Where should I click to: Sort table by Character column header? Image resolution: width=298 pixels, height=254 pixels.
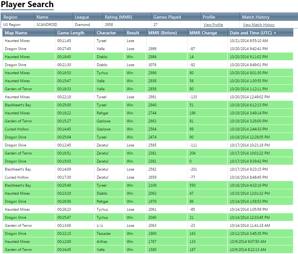coord(106,33)
